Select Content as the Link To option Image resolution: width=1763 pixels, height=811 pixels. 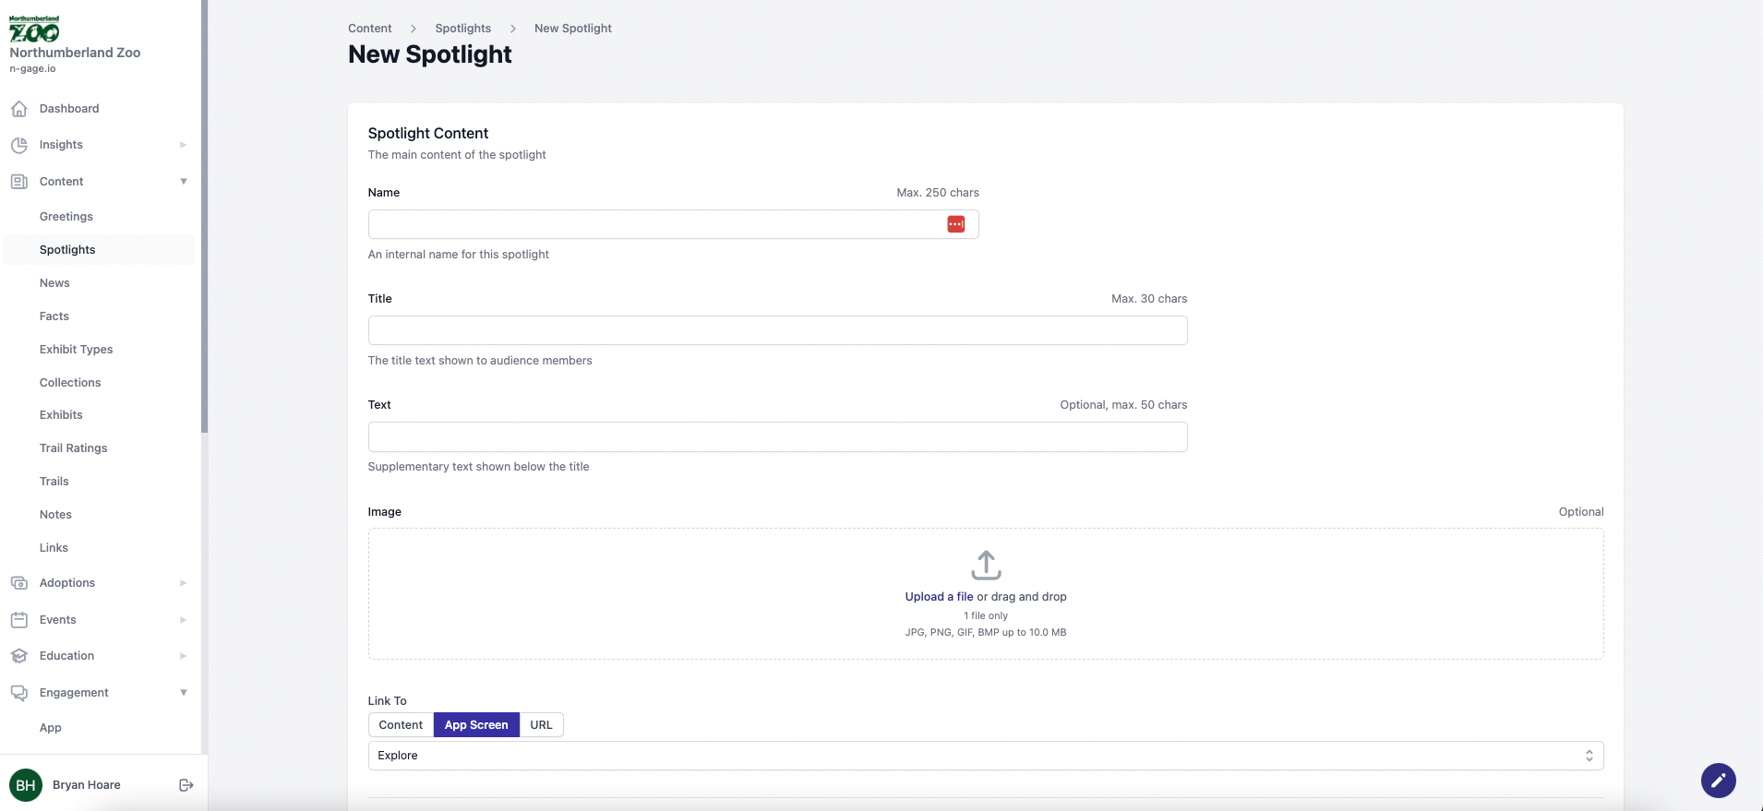pos(401,725)
